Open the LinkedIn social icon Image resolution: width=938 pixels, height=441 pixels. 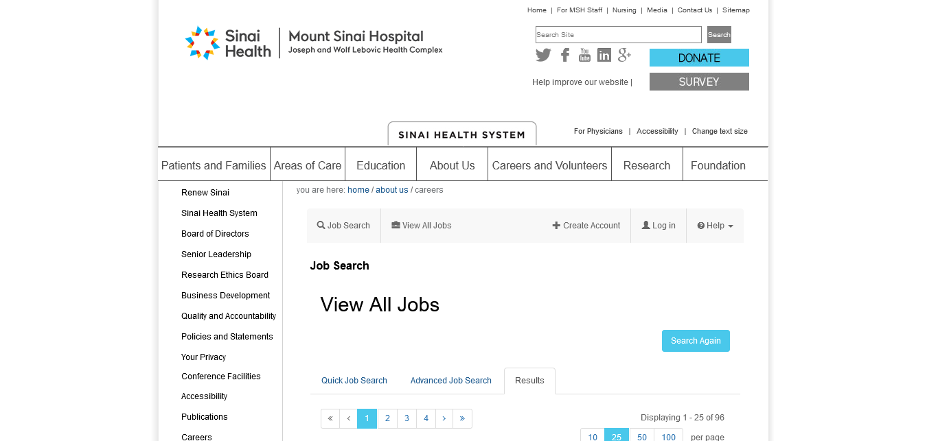pos(604,56)
